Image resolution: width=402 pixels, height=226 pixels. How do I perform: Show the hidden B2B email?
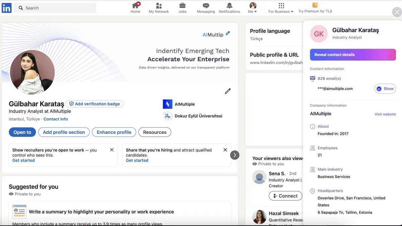tap(385, 89)
